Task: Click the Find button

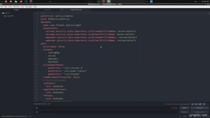Action: tap(184, 108)
